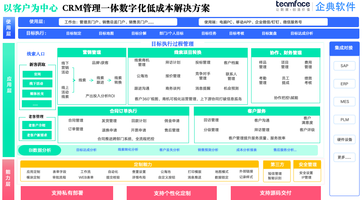Click 佣金申请 text
Image resolution: width=362 pixels, height=200 pixels.
[x=172, y=121]
